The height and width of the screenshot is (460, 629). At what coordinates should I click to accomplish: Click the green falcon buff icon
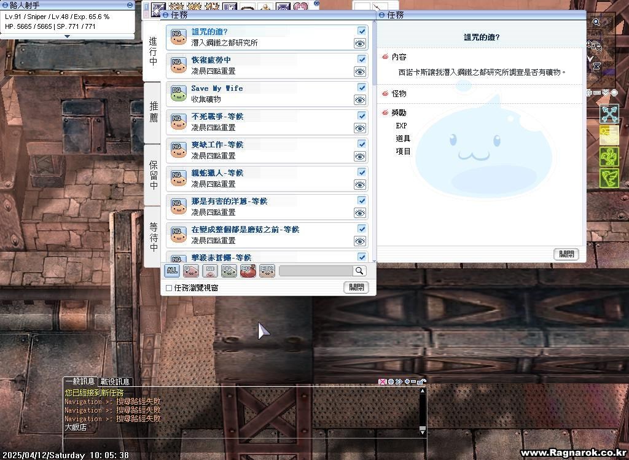click(x=609, y=178)
